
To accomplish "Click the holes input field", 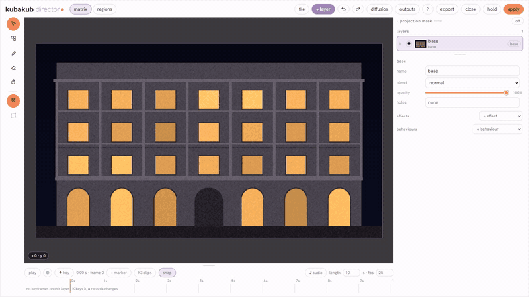I will (x=472, y=102).
